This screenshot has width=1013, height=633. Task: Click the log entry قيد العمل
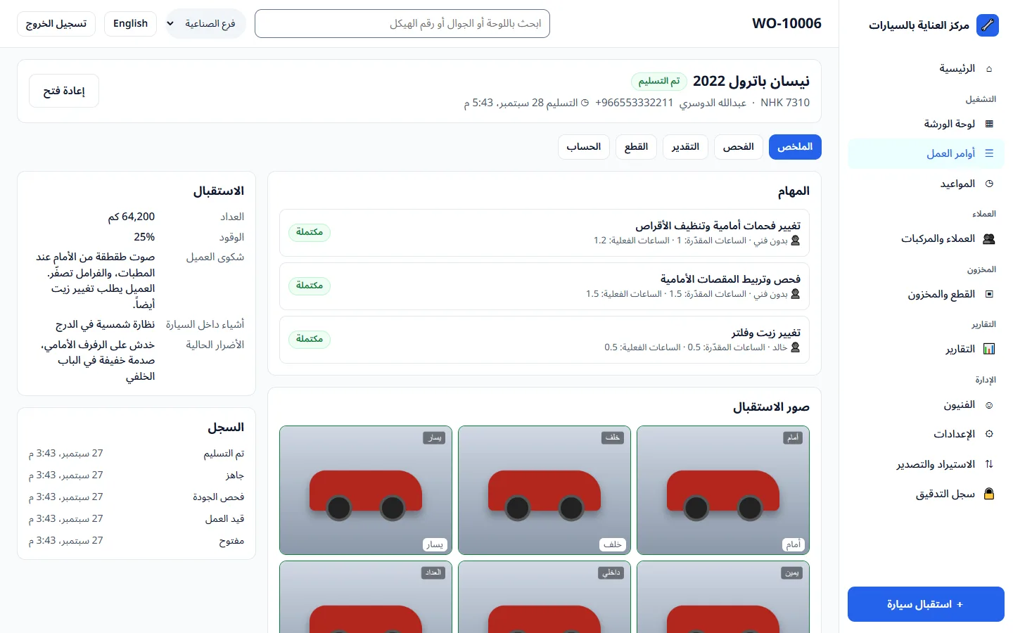point(224,519)
